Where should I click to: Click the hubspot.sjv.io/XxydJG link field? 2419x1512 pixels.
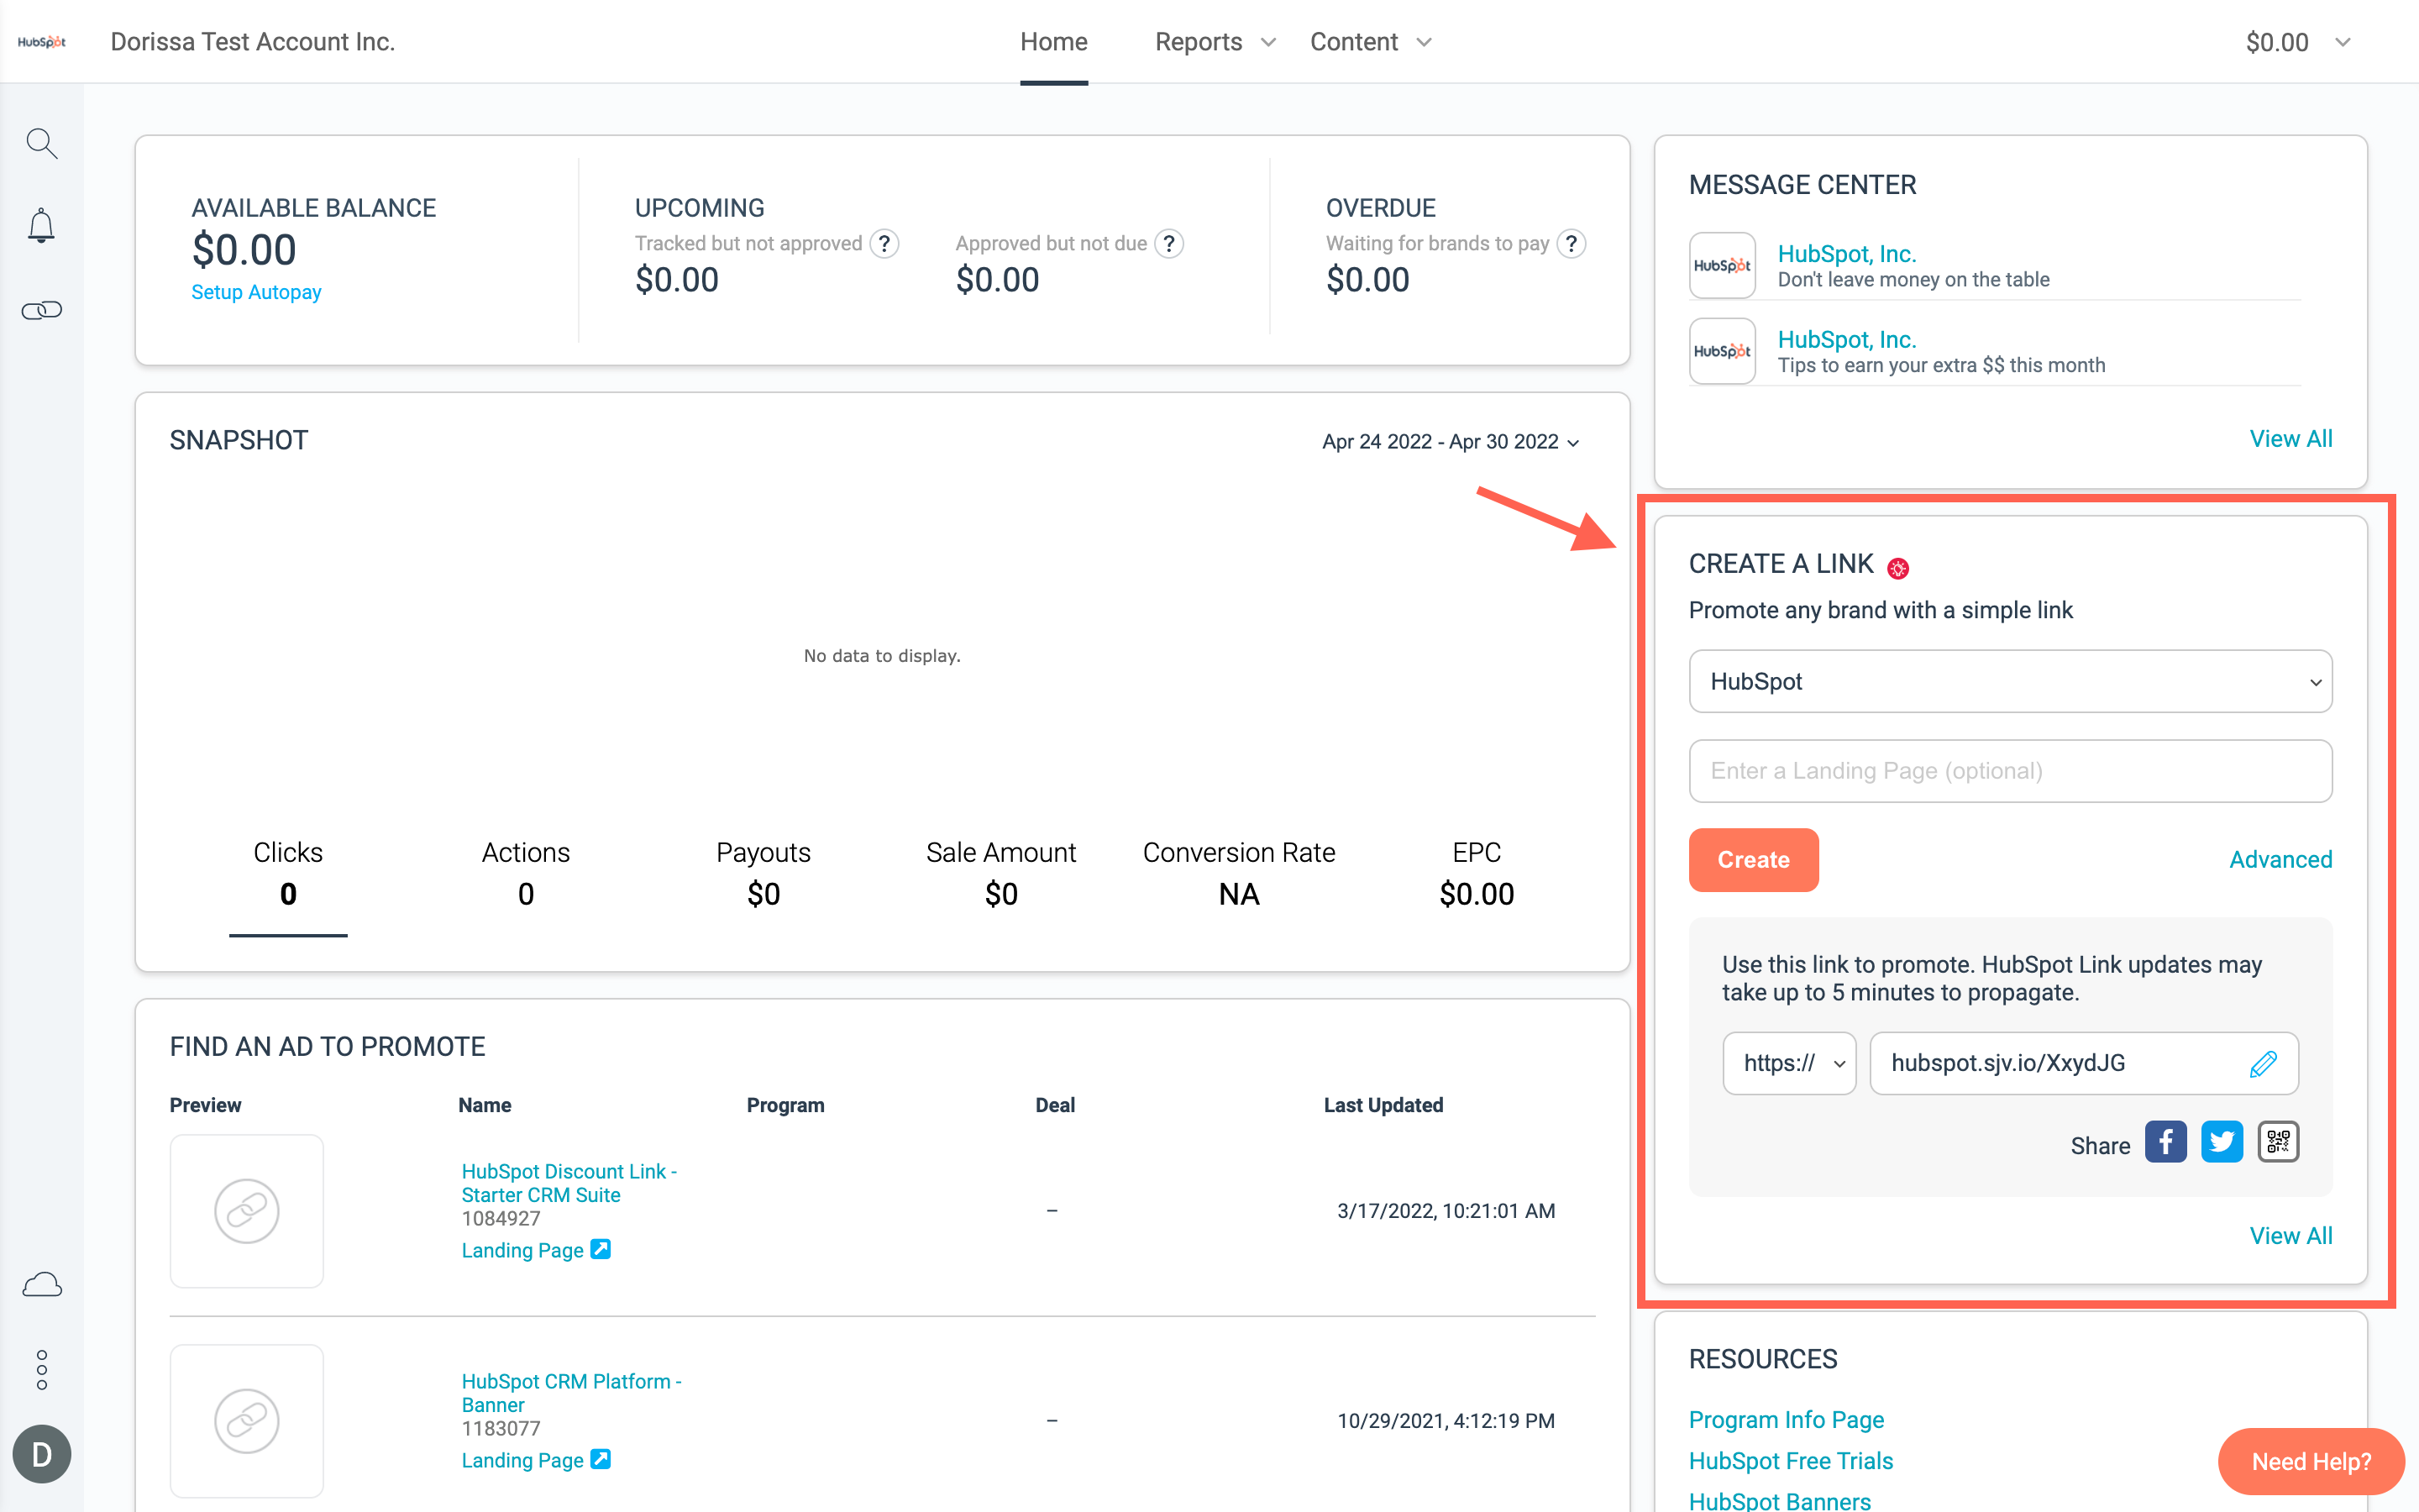coord(2084,1064)
